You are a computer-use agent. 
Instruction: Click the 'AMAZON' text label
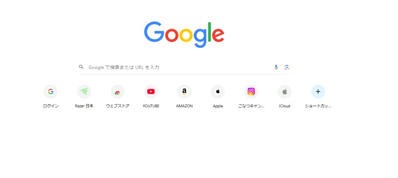[x=185, y=106]
